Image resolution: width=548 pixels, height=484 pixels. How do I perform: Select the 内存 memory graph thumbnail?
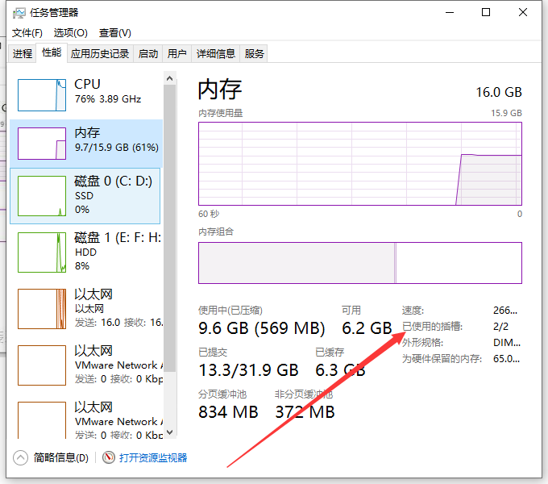pos(42,143)
